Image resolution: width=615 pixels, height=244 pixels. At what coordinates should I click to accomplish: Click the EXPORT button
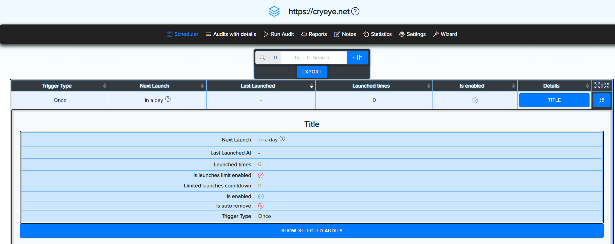[x=312, y=72]
